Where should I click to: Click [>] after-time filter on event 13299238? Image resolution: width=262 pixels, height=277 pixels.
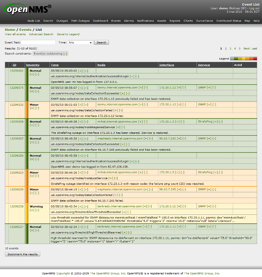click(86, 206)
